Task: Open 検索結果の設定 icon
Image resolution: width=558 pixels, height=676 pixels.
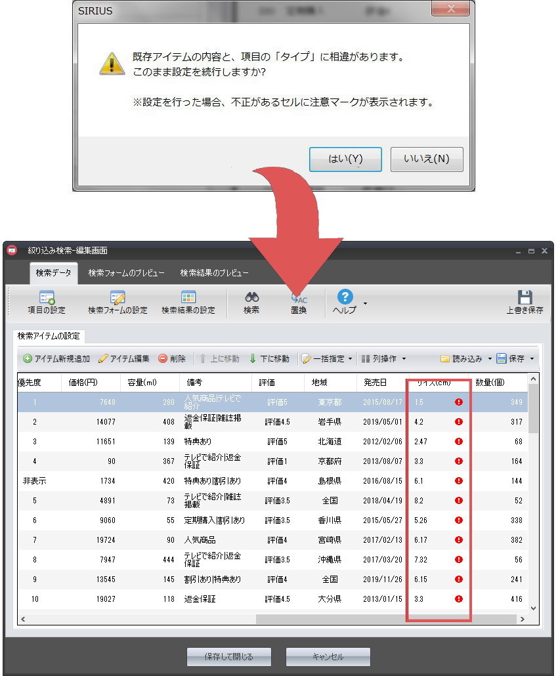Action: [188, 299]
